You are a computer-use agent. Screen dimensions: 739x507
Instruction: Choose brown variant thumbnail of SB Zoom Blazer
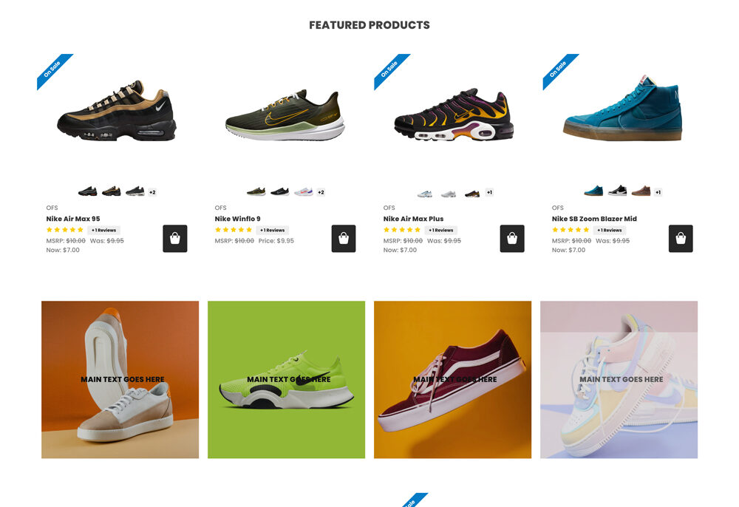(641, 191)
